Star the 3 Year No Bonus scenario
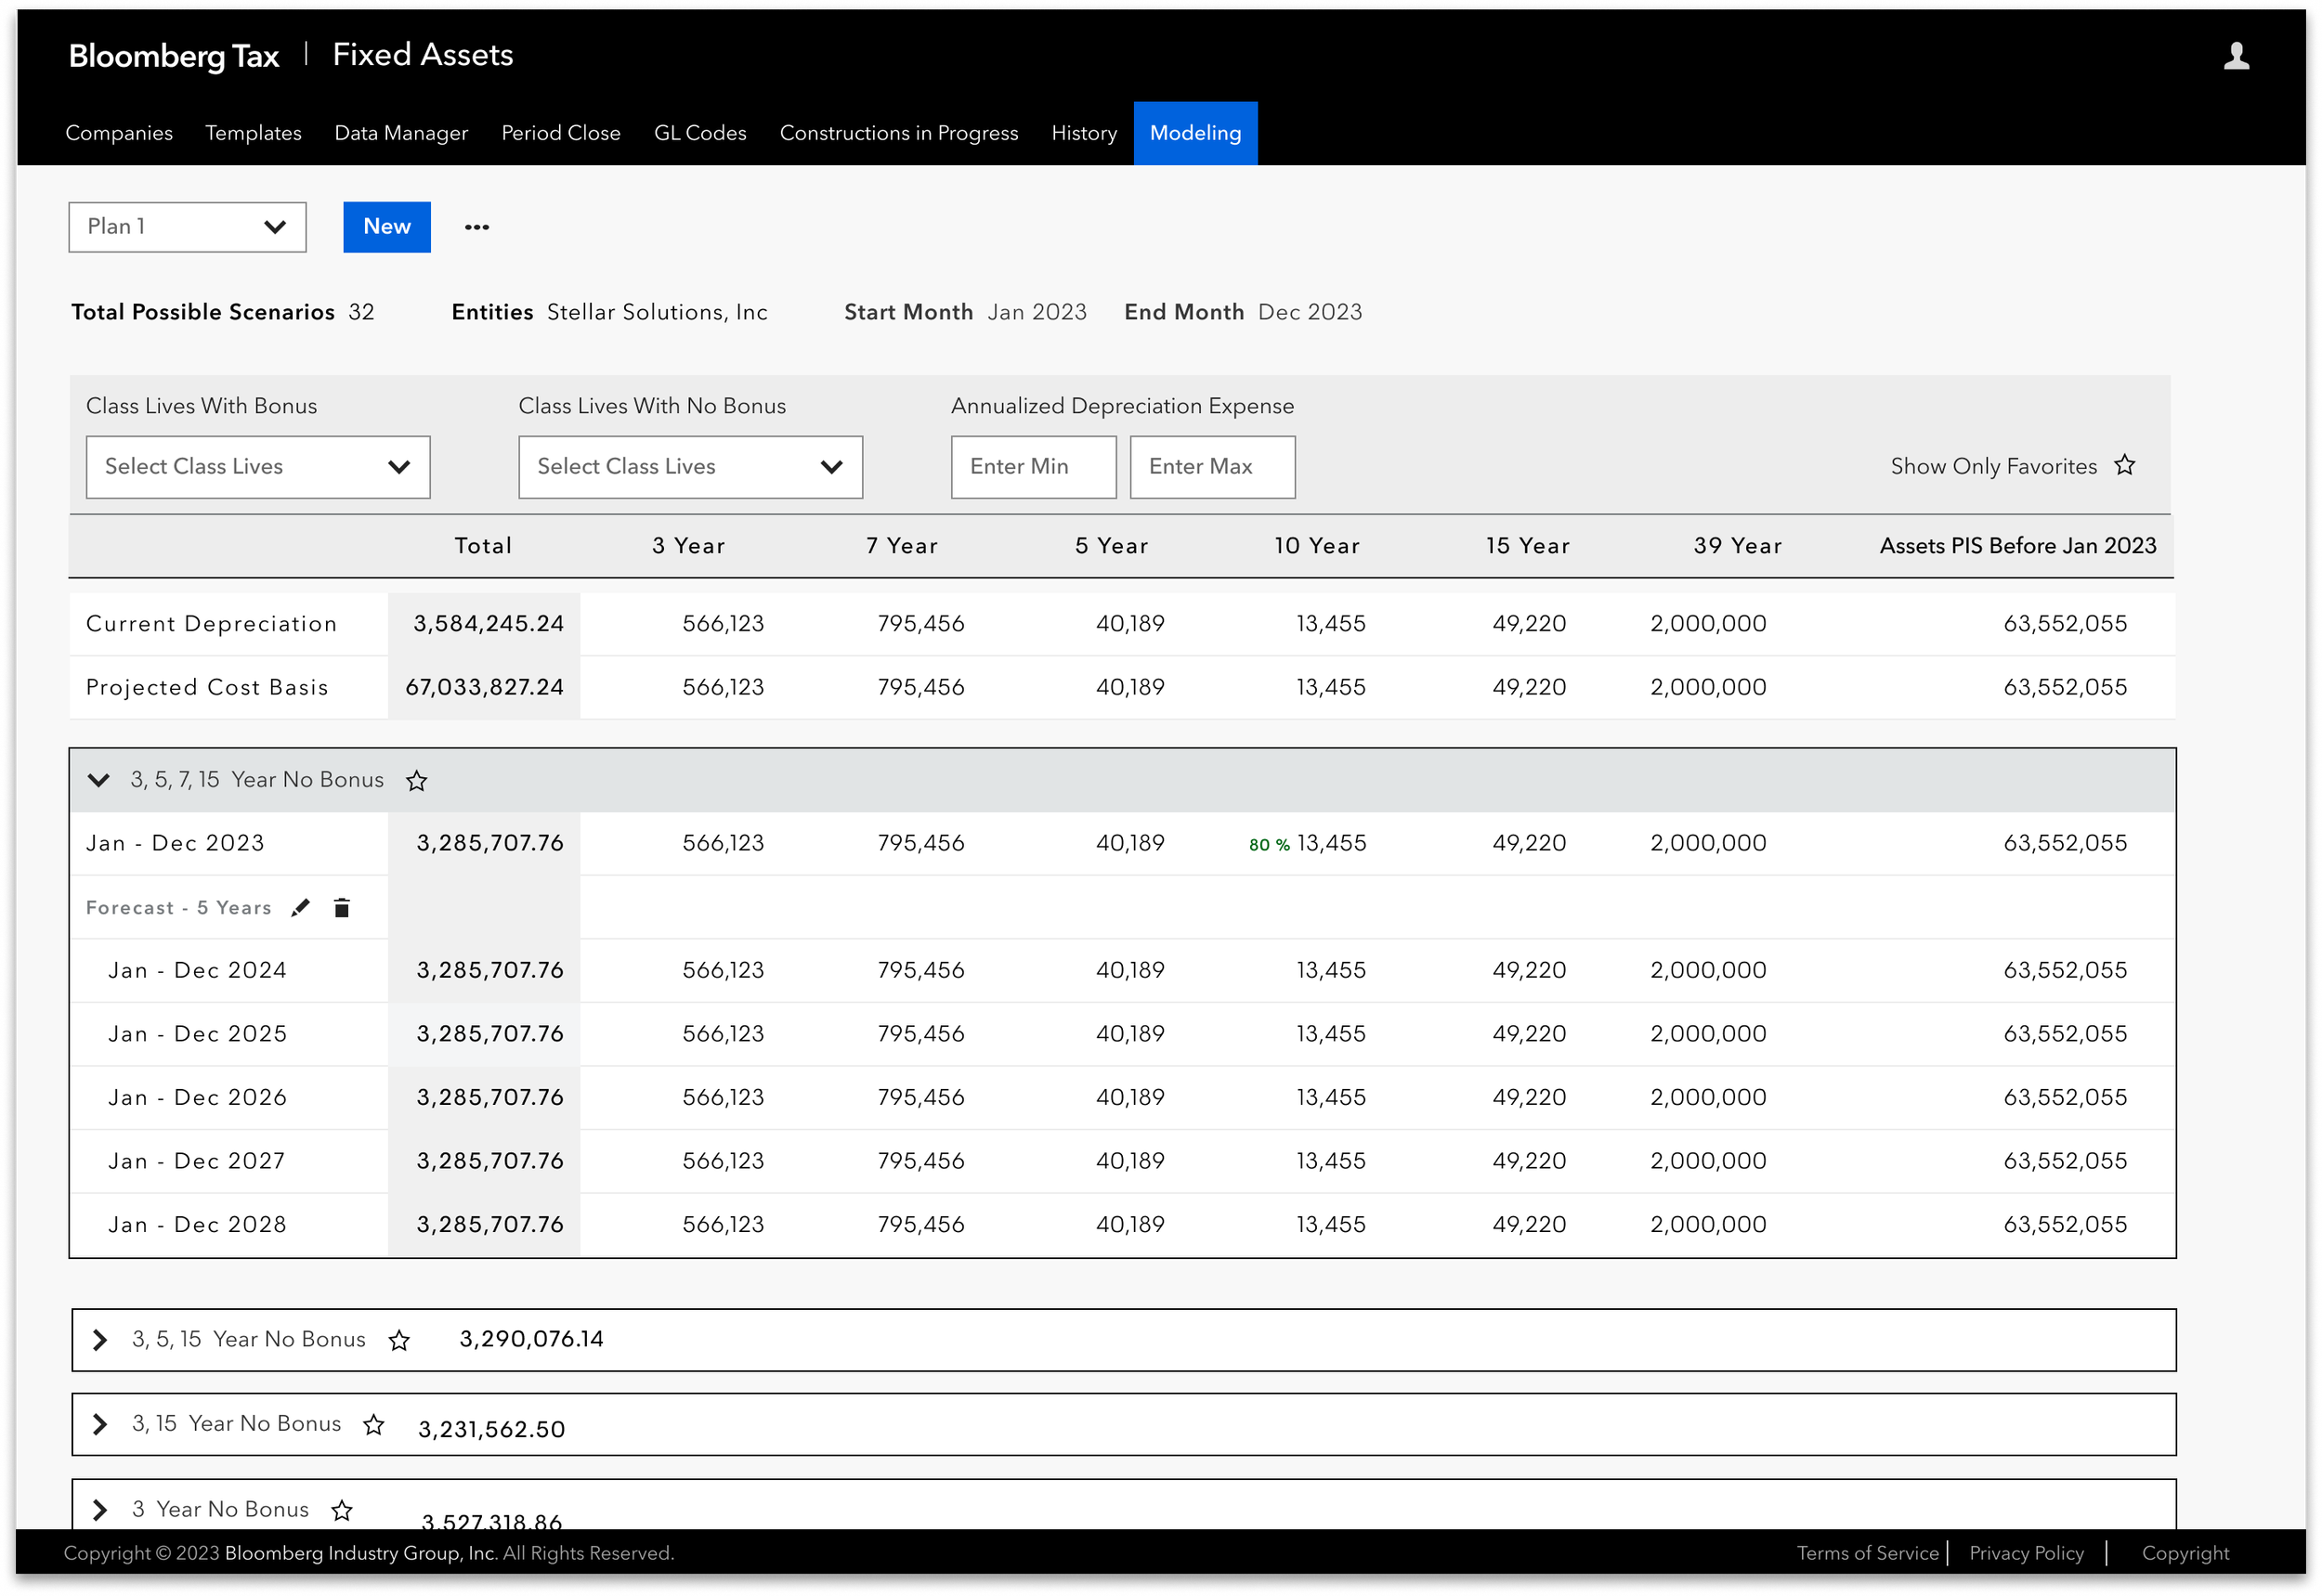 tap(342, 1509)
